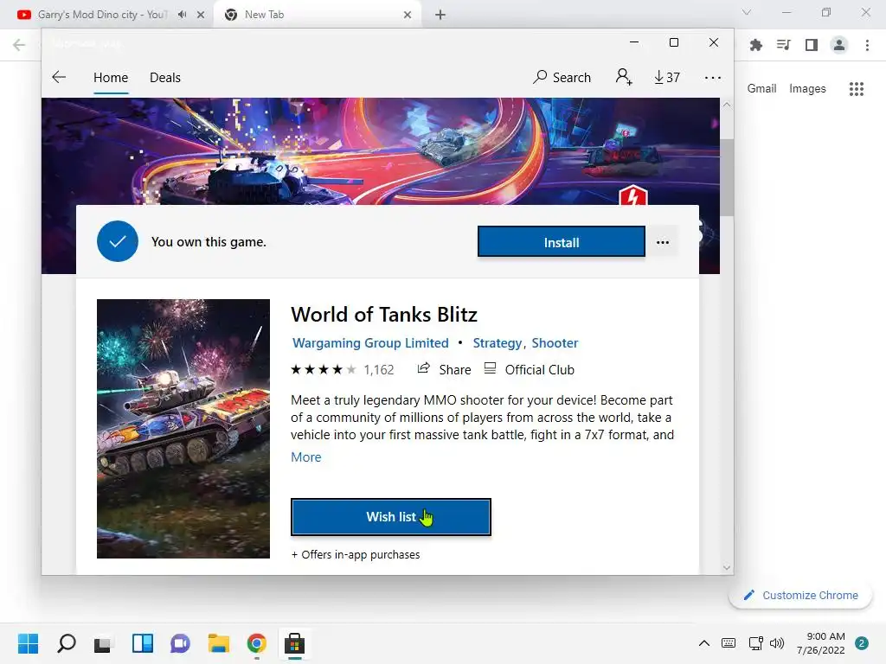
Task: Launch Teams Chat from taskbar
Action: click(x=180, y=643)
